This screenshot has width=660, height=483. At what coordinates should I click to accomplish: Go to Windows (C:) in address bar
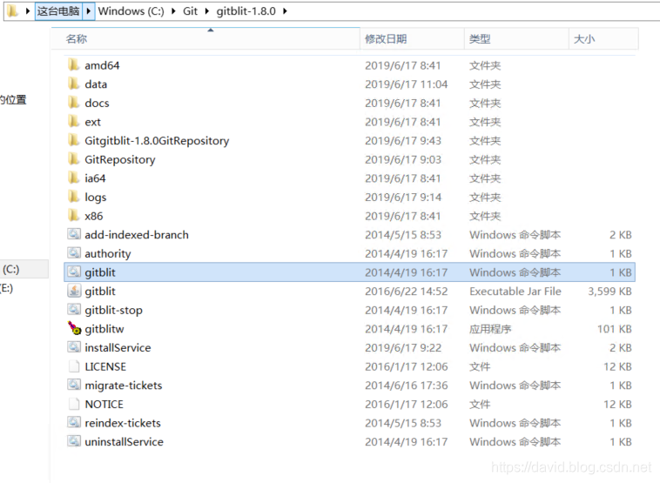[131, 11]
